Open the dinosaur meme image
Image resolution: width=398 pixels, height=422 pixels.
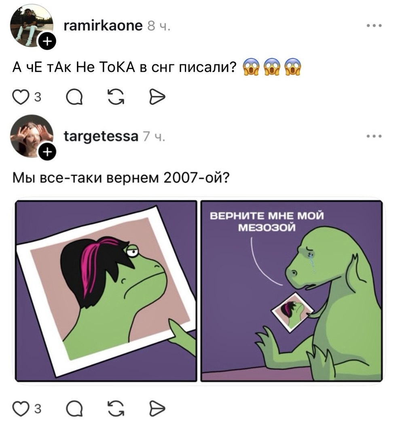tap(198, 289)
